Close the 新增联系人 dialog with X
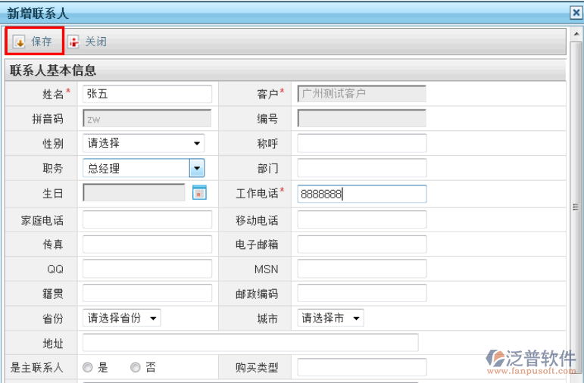The height and width of the screenshot is (383, 584). (x=576, y=13)
